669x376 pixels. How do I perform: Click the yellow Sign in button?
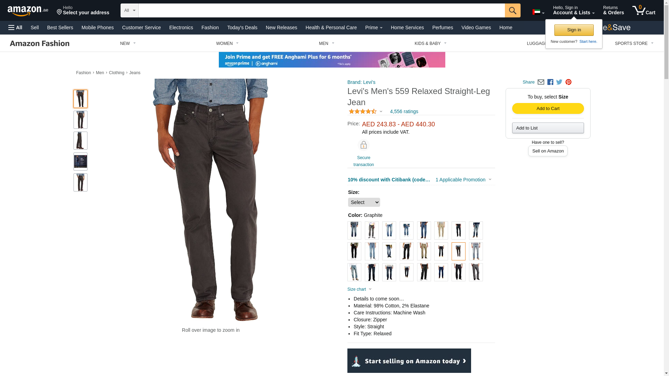click(574, 30)
